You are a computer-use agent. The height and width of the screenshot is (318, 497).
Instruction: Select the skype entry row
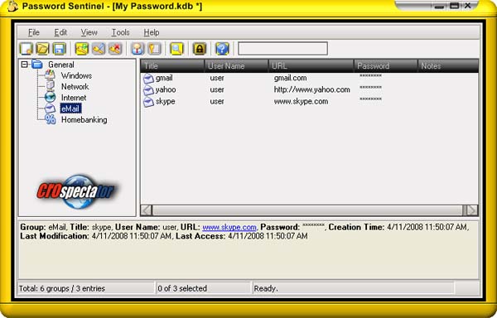coord(309,101)
